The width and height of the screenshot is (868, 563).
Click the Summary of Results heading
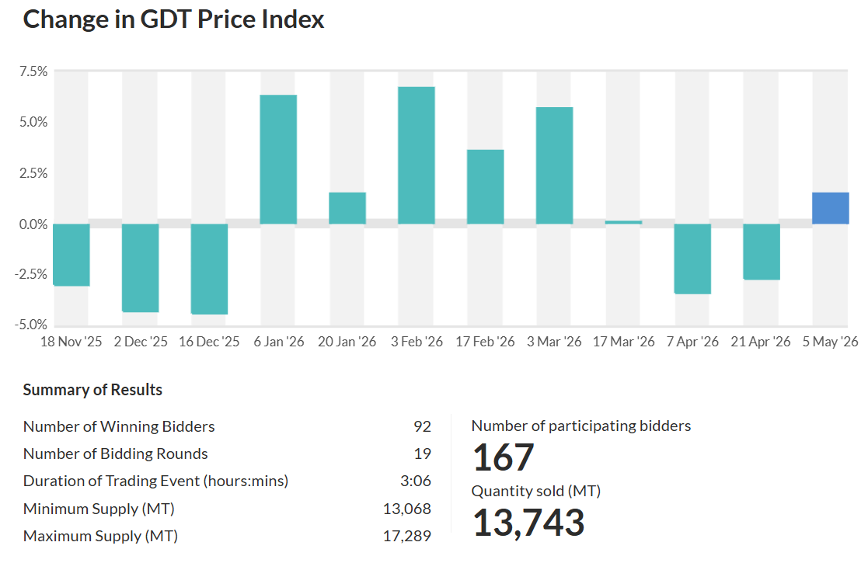(x=92, y=390)
